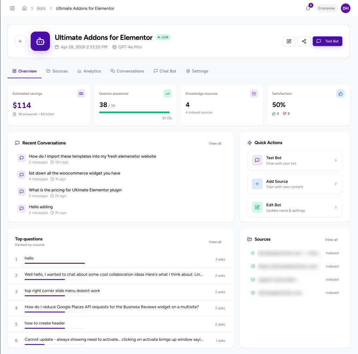Click the 'how to create header' volume bar
Image resolution: width=358 pixels, height=354 pixels.
coord(55,328)
